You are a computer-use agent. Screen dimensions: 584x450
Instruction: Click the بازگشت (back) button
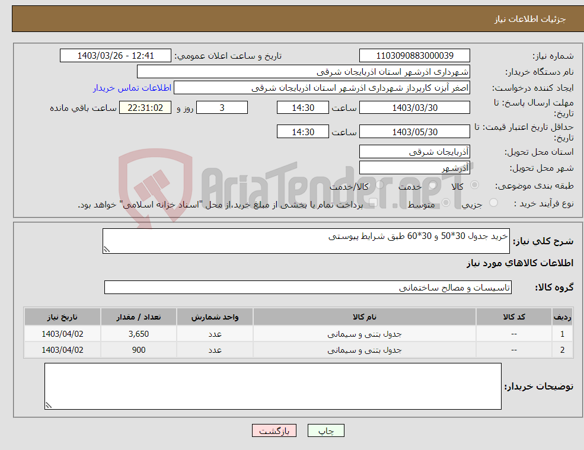coord(274,430)
